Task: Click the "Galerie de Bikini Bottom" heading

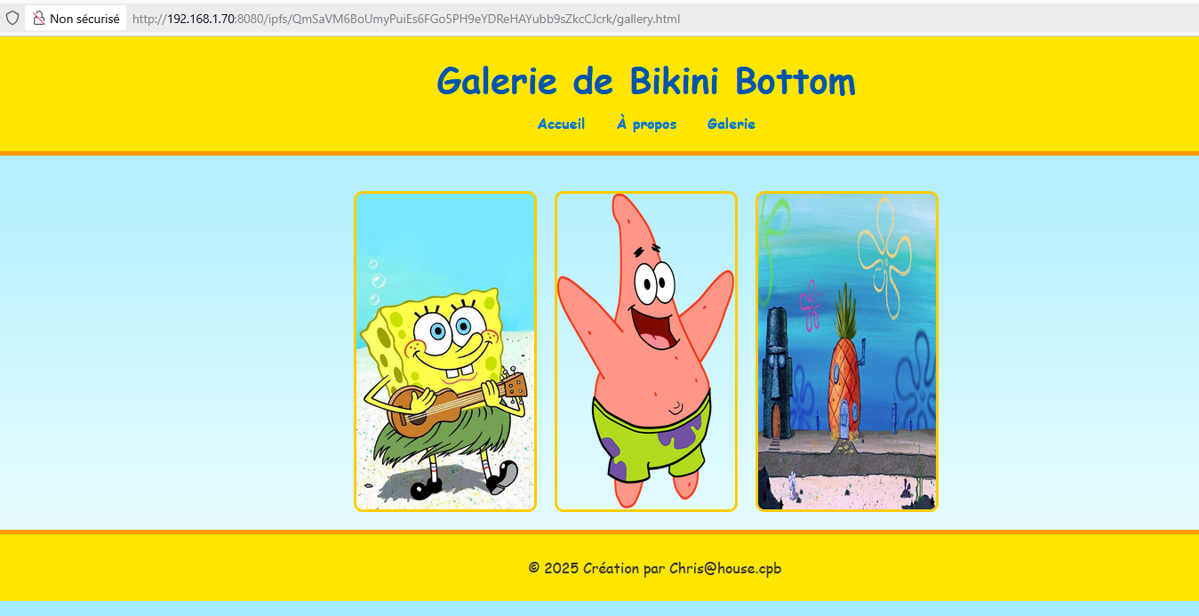Action: (645, 82)
